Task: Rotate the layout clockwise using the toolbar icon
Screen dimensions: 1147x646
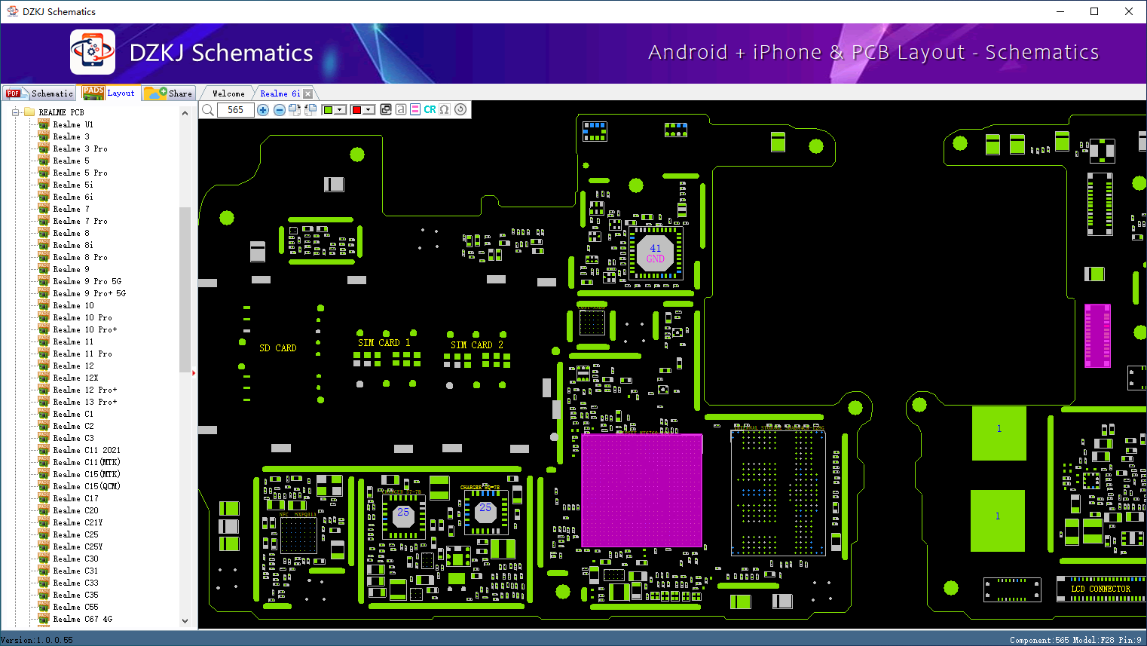Action: (295, 110)
